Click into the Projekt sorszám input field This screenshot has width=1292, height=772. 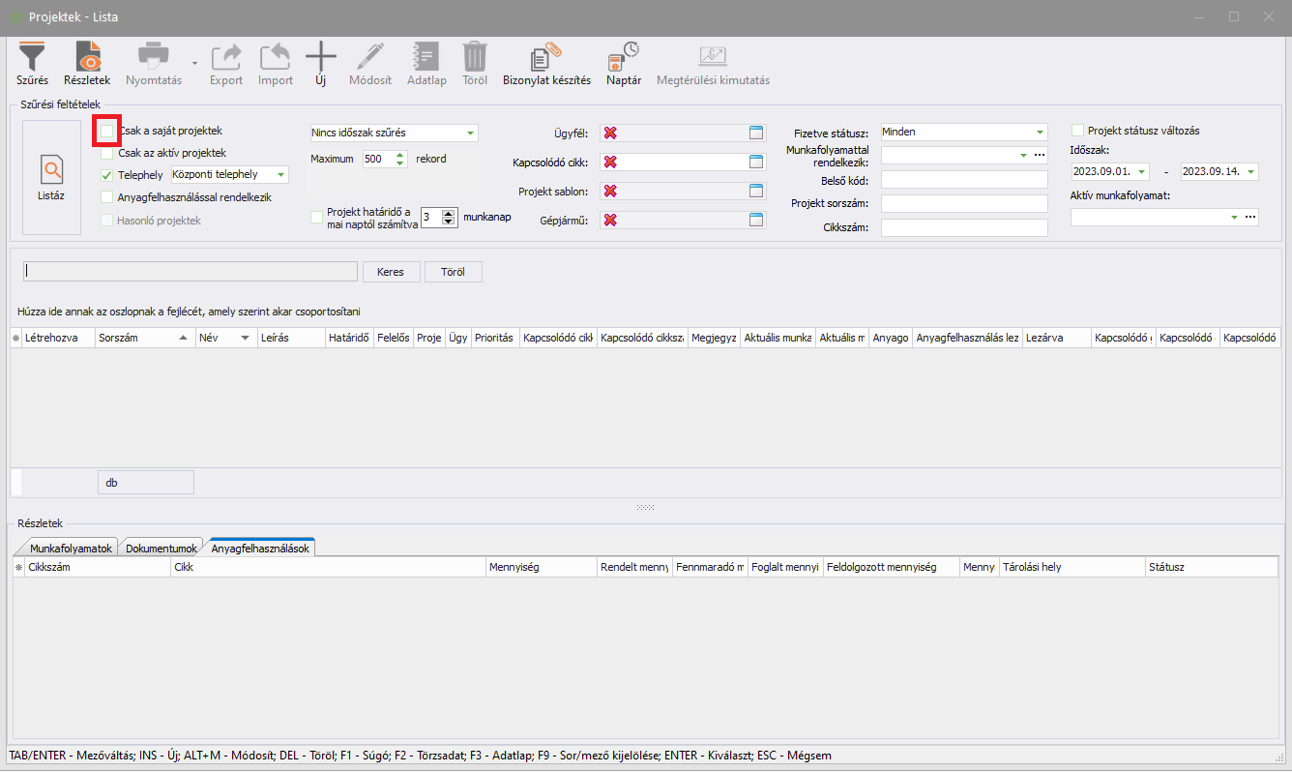click(964, 203)
